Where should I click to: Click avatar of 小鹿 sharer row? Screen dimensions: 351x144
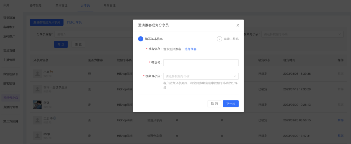click(37, 74)
